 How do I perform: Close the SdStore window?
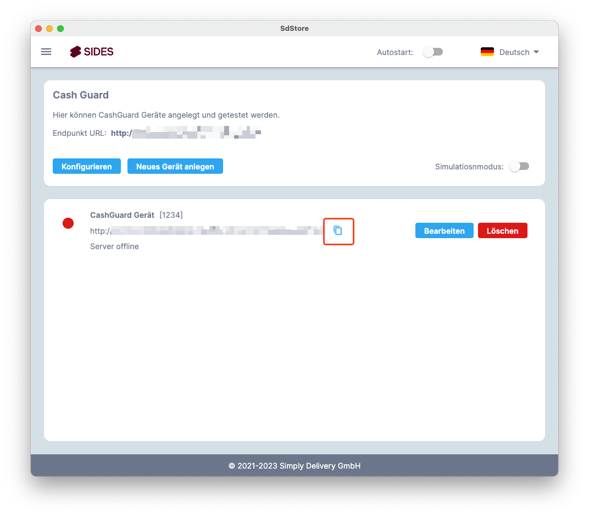[x=38, y=29]
